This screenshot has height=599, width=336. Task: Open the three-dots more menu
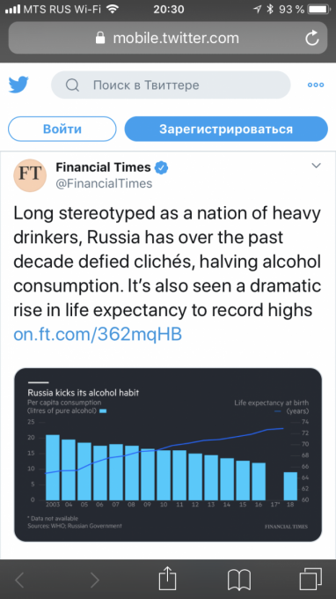click(316, 85)
